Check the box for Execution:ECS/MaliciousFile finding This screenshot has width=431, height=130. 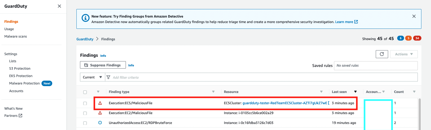[85, 103]
